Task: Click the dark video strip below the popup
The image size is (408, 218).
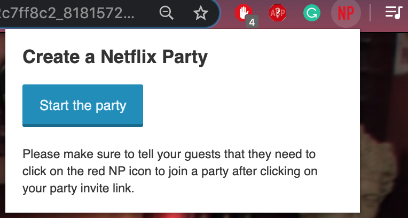Action: (182, 215)
